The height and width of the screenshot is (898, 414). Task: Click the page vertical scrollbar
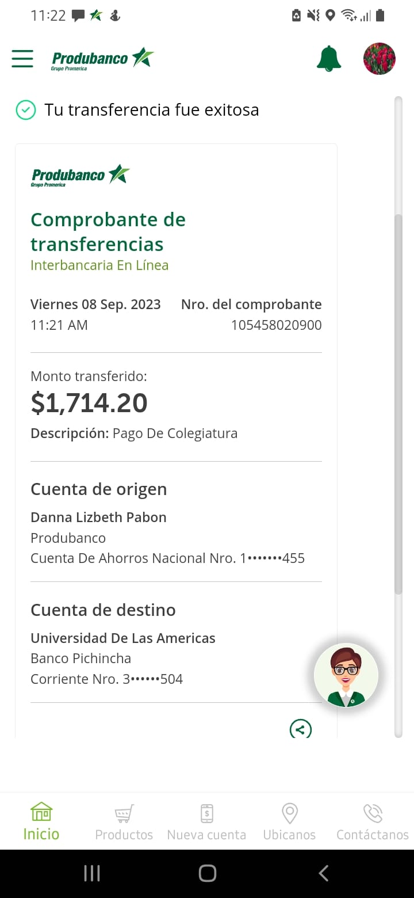tap(398, 403)
